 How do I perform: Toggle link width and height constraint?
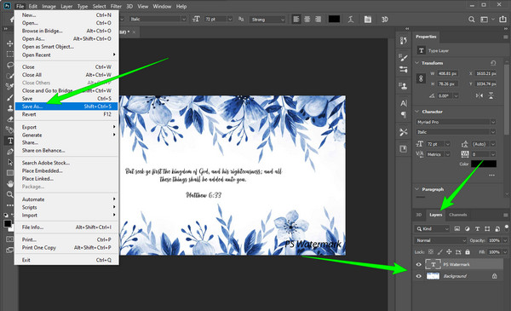(x=421, y=78)
